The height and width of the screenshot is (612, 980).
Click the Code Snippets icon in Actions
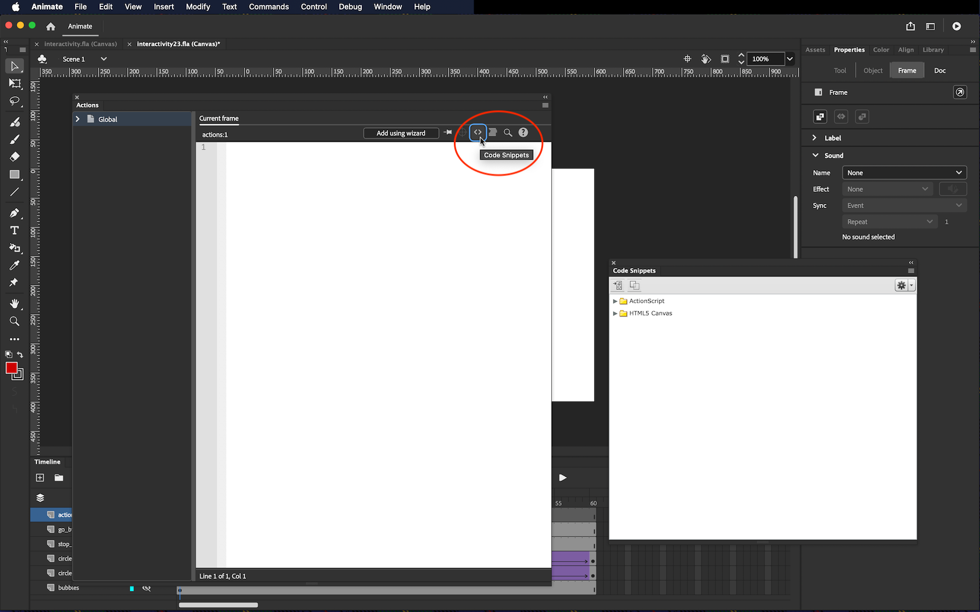478,133
